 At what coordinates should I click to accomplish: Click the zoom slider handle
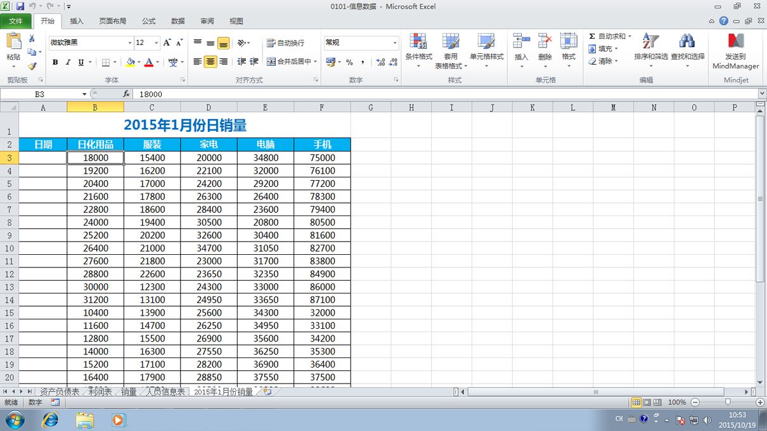728,402
